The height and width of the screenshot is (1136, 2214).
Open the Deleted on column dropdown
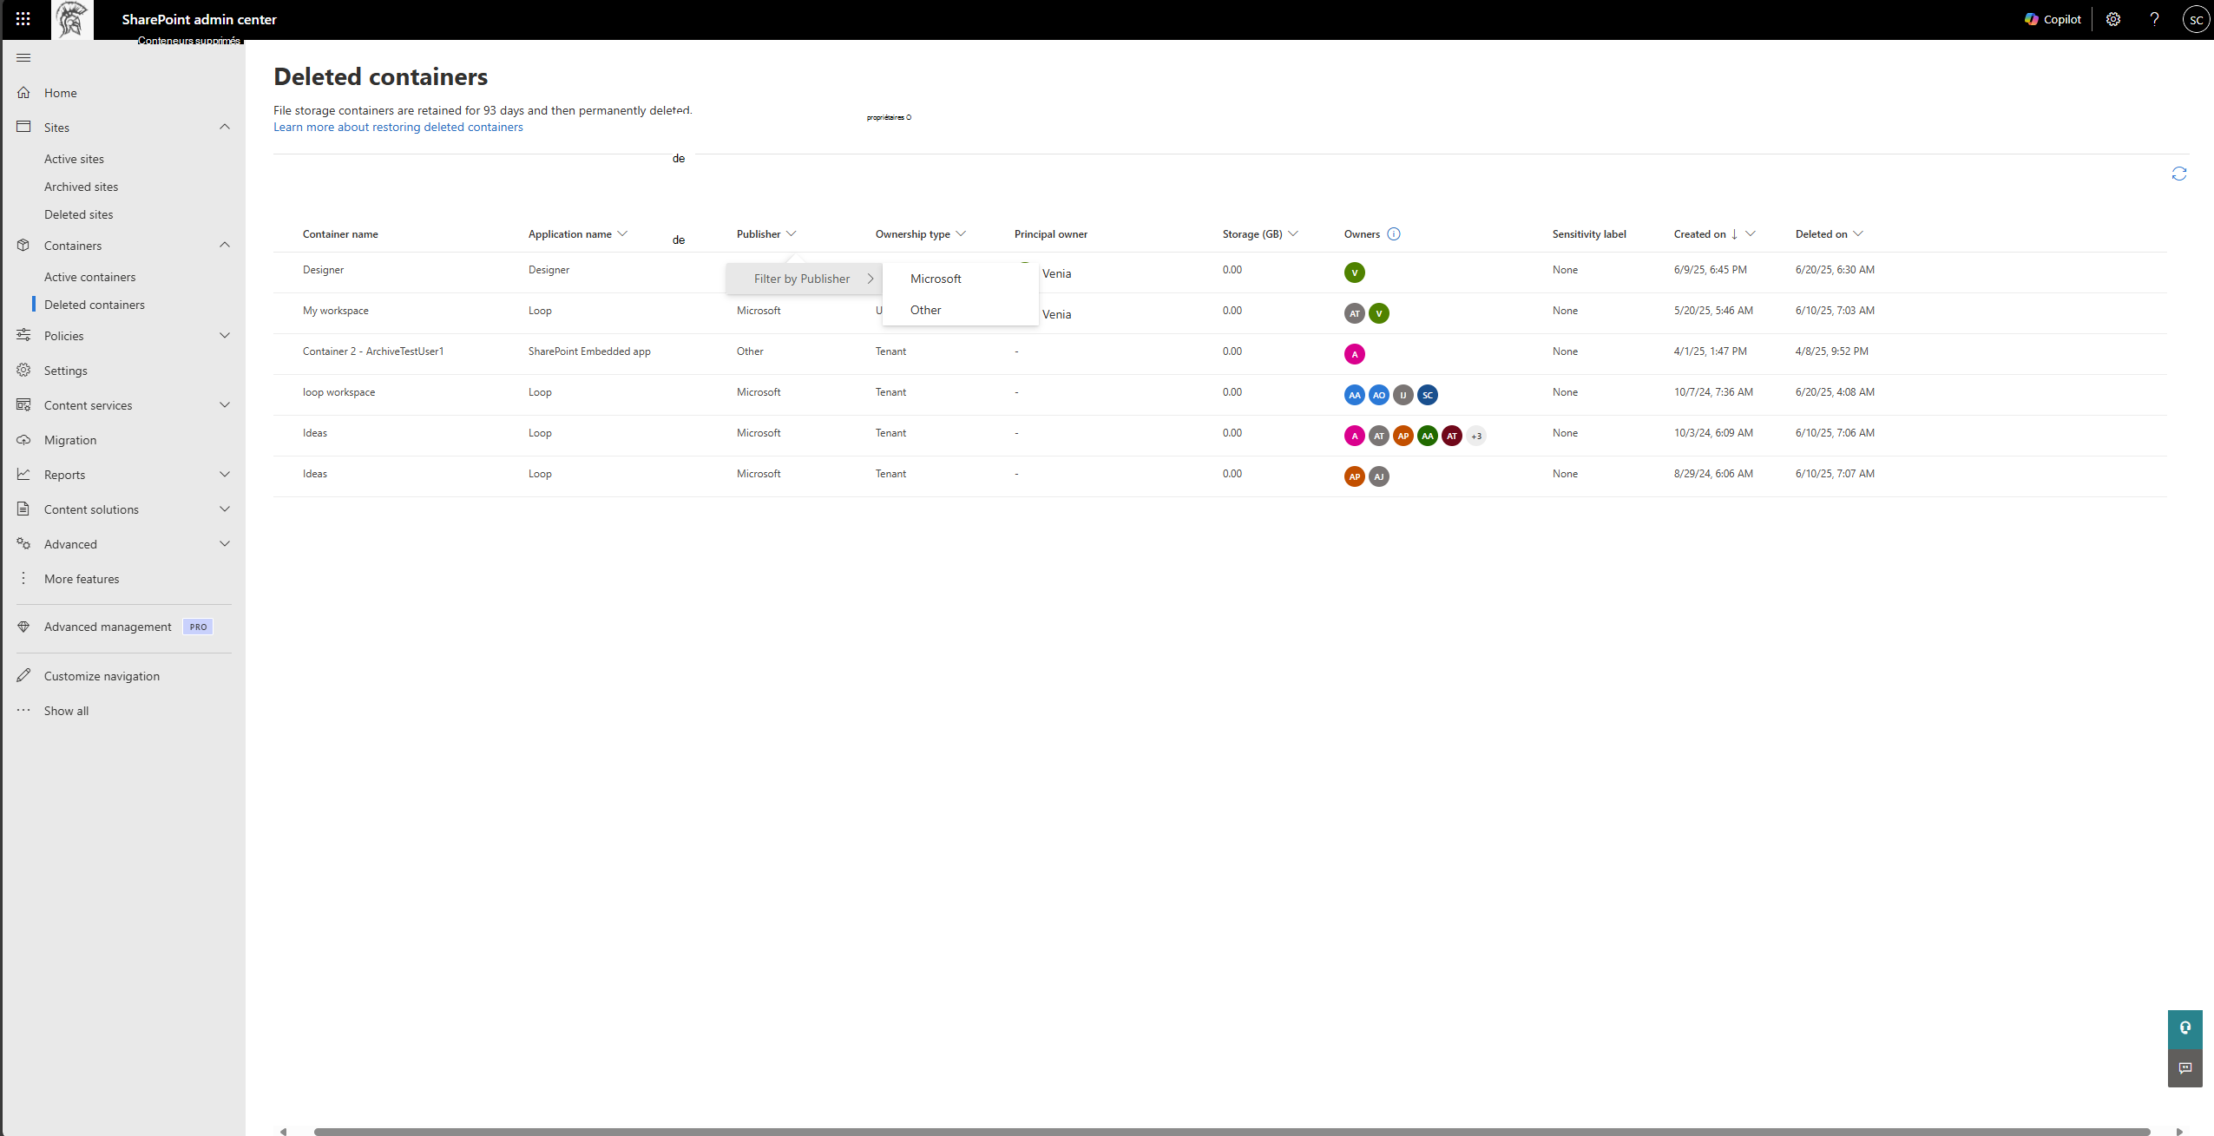tap(1858, 234)
